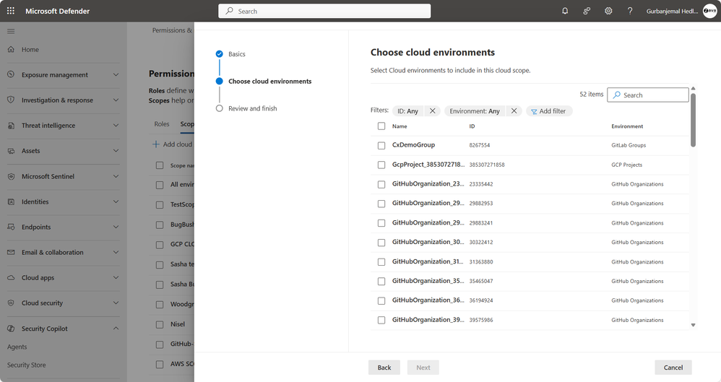Open the notifications bell
The height and width of the screenshot is (382, 721).
pos(565,11)
